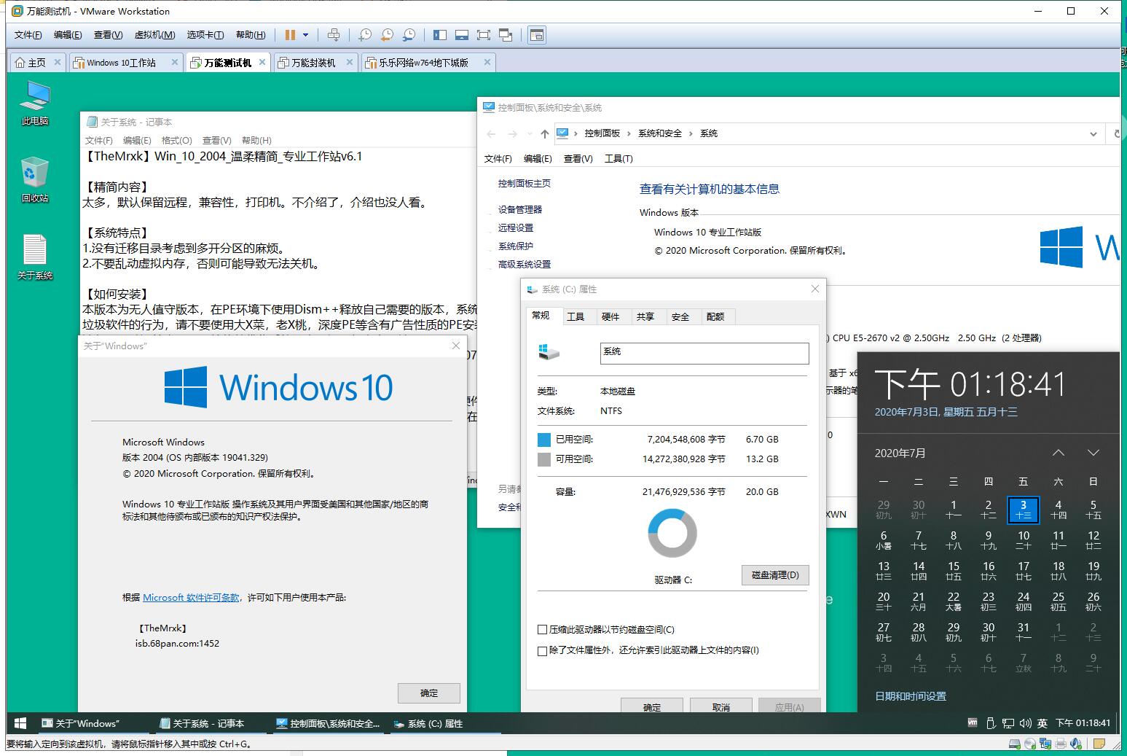Toggle the index file contents checkbox
Screen dimensions: 1127x756
pos(542,651)
